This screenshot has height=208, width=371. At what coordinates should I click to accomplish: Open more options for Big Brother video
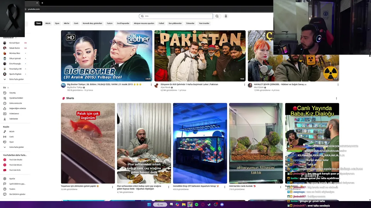(151, 85)
